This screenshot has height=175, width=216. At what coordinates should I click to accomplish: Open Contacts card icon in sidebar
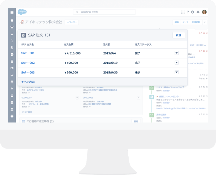click(12, 68)
